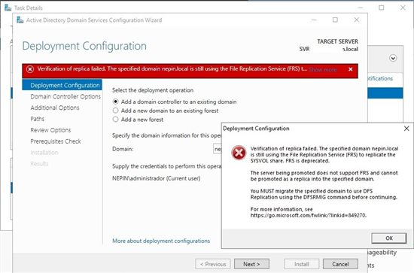Open More about deployment configurations link
This screenshot has width=414, height=273.
[x=161, y=241]
